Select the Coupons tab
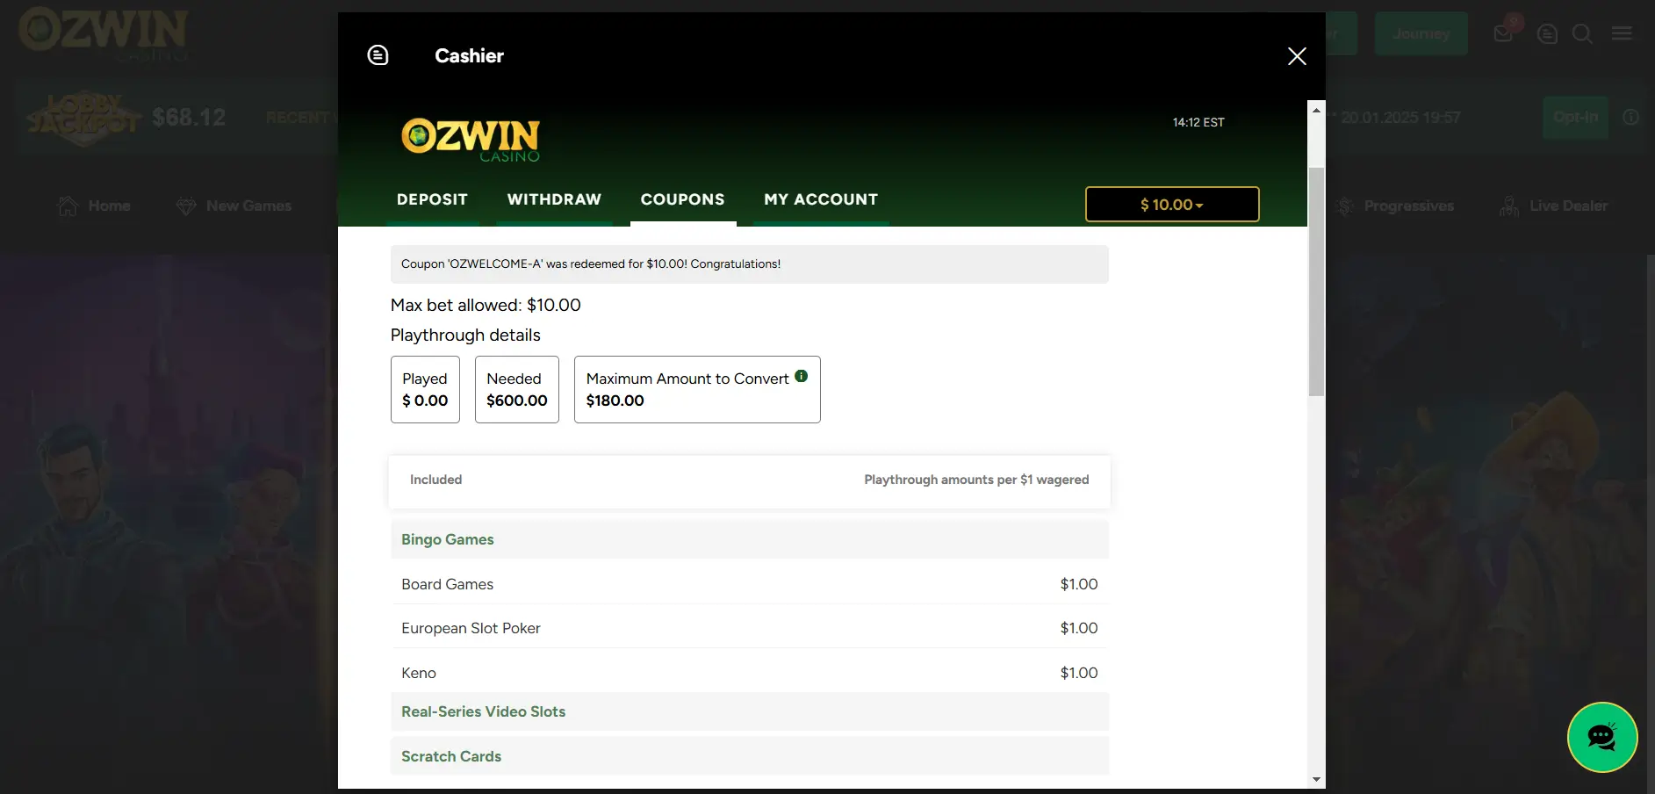The height and width of the screenshot is (794, 1655). pyautogui.click(x=683, y=199)
